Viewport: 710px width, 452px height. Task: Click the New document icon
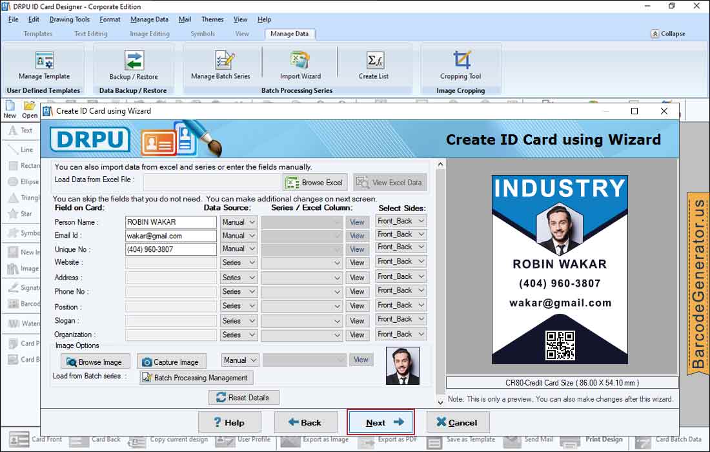tap(10, 109)
